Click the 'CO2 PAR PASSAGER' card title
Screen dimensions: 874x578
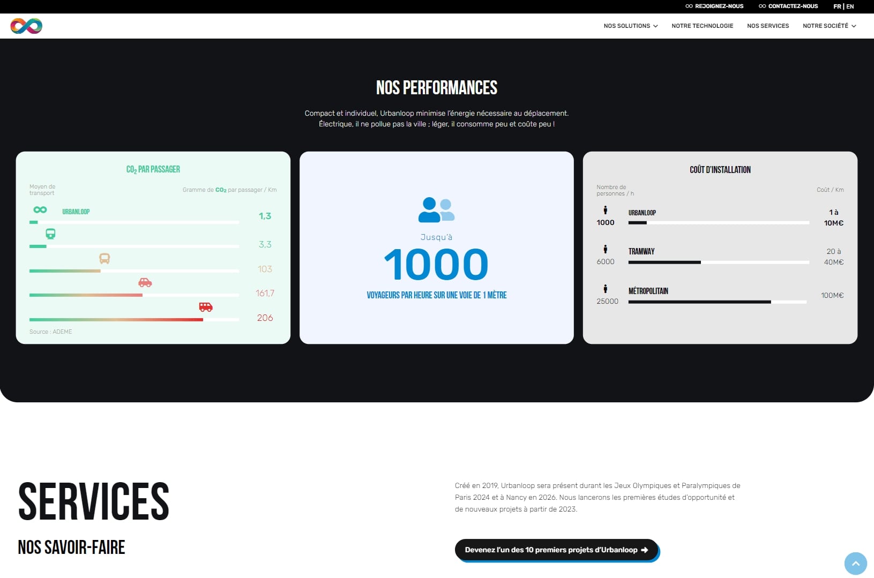coord(153,169)
